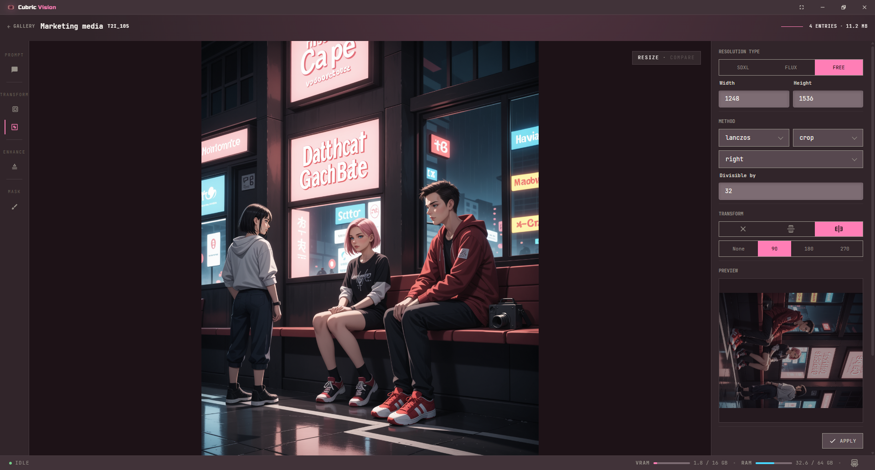Click the APPLY button
The height and width of the screenshot is (470, 875).
[x=842, y=441]
